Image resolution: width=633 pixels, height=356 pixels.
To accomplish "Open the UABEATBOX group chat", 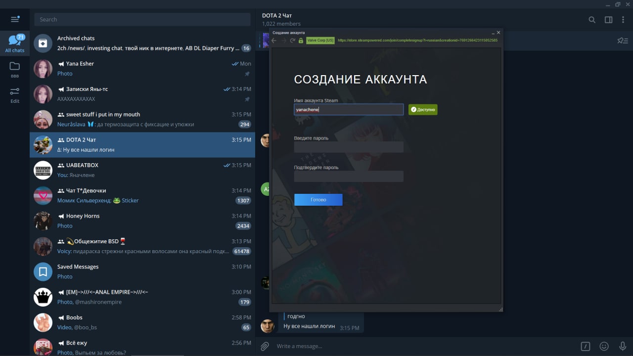I will pos(142,170).
